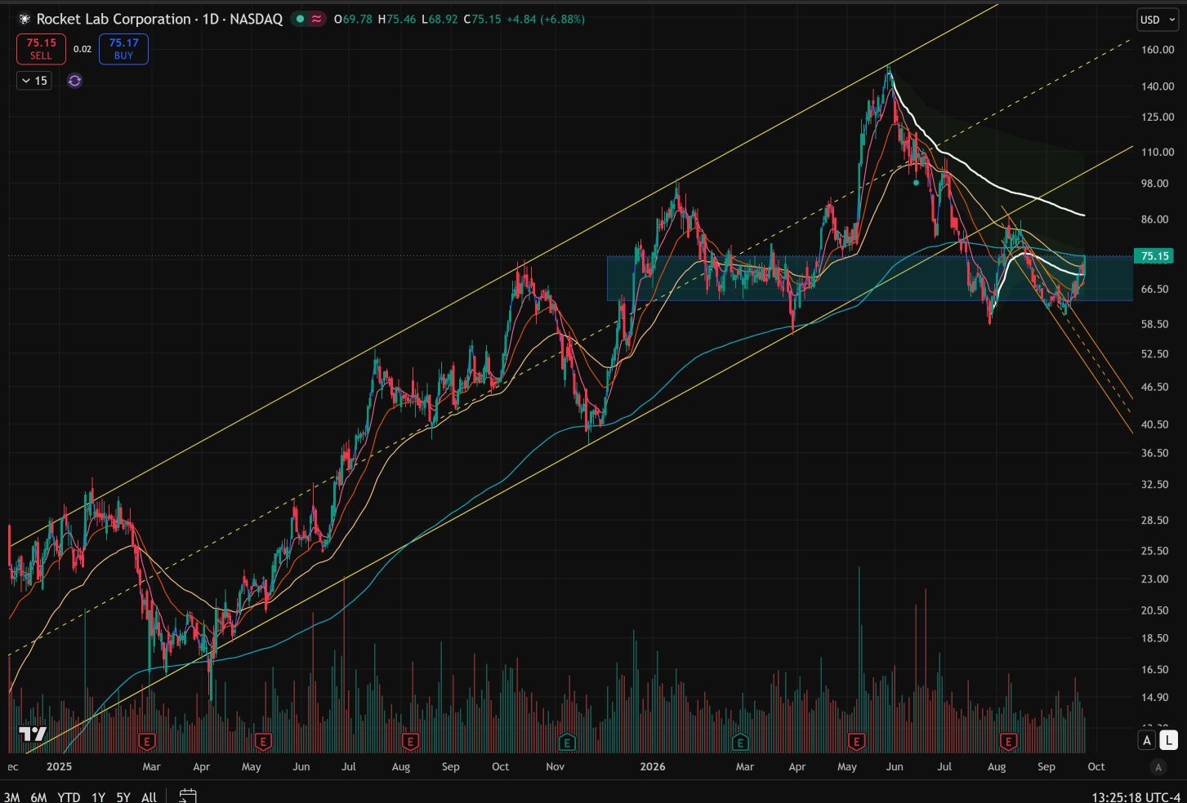Select the All date range

pos(149,796)
